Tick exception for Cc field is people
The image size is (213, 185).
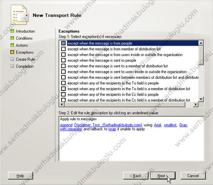point(63,94)
